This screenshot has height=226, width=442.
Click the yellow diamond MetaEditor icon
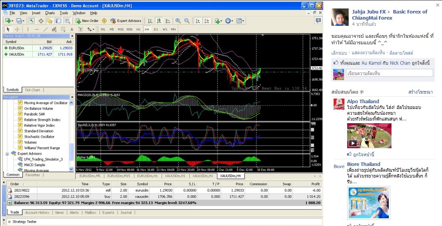[104, 21]
